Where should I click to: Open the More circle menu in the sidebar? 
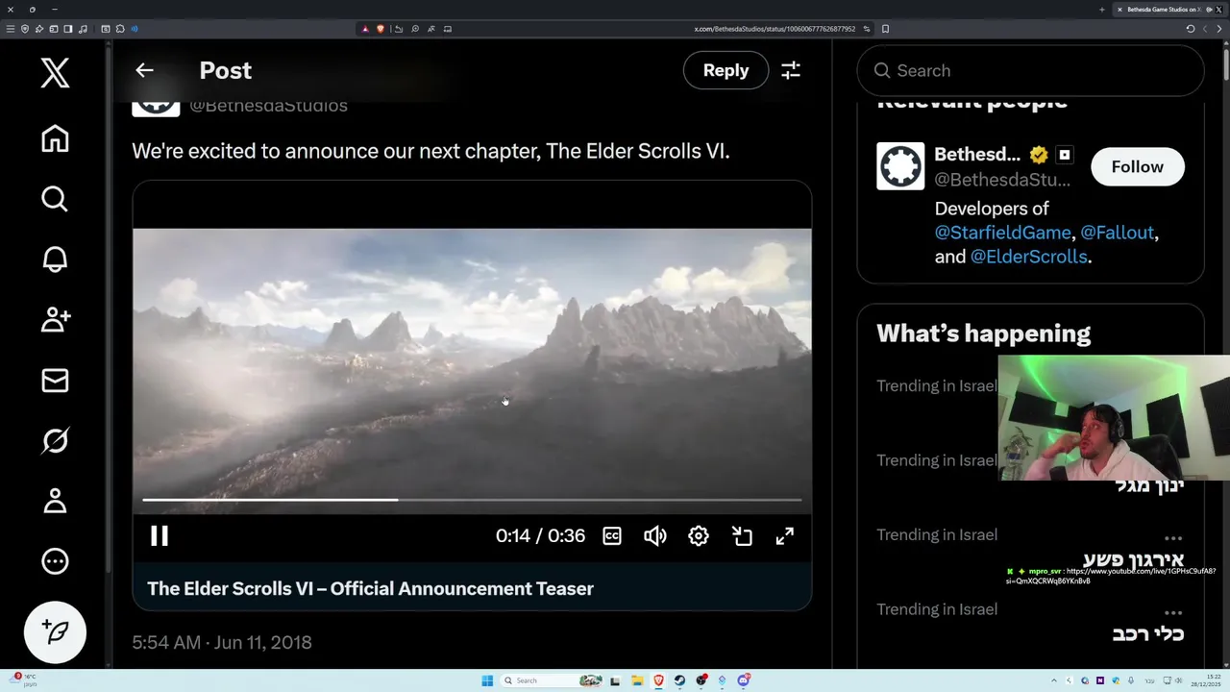[55, 561]
